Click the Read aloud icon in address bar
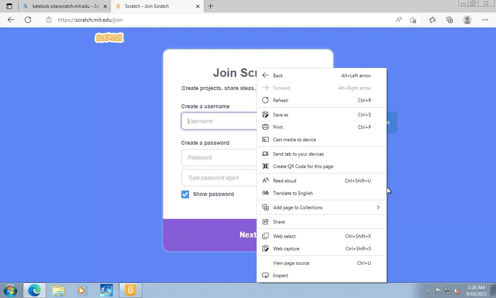 point(399,20)
